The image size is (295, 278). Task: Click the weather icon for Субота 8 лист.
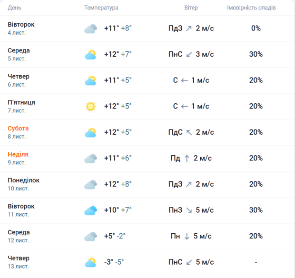[x=90, y=132]
